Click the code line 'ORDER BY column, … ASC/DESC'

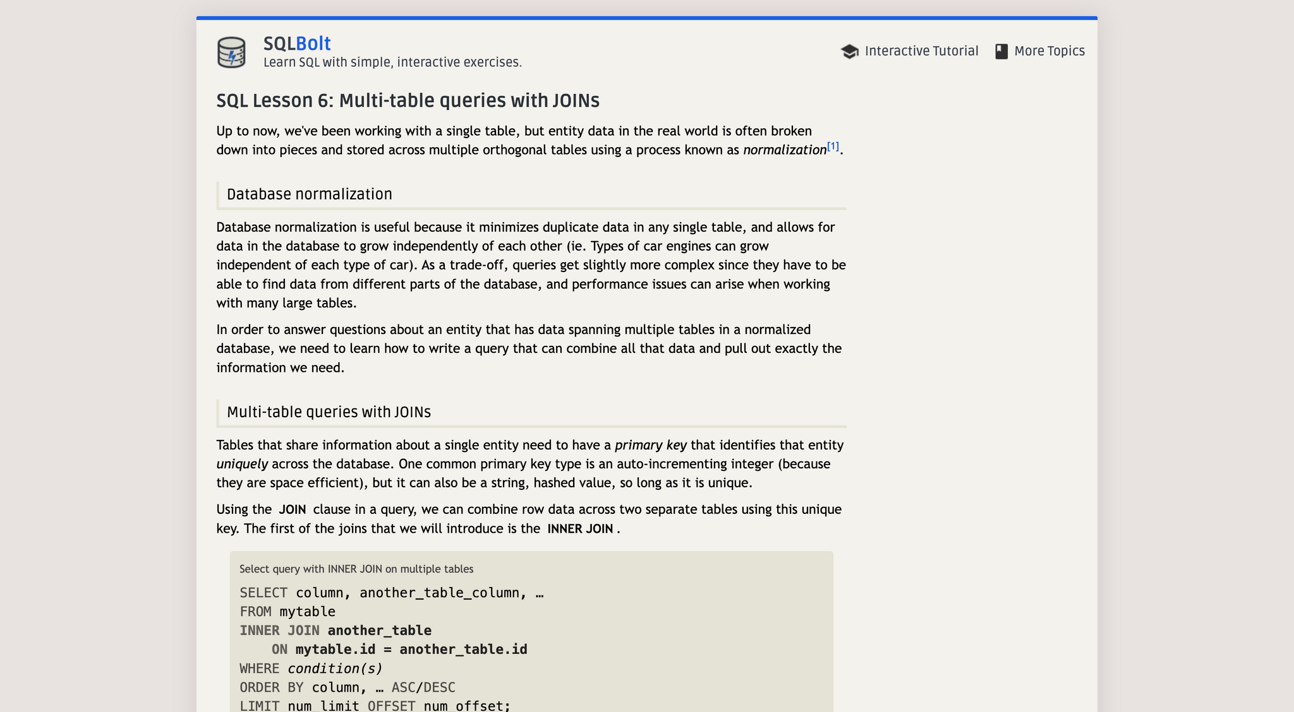[x=348, y=688]
